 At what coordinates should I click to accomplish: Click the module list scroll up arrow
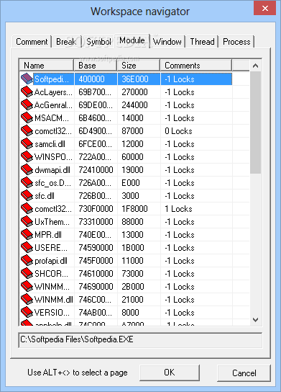point(255,66)
